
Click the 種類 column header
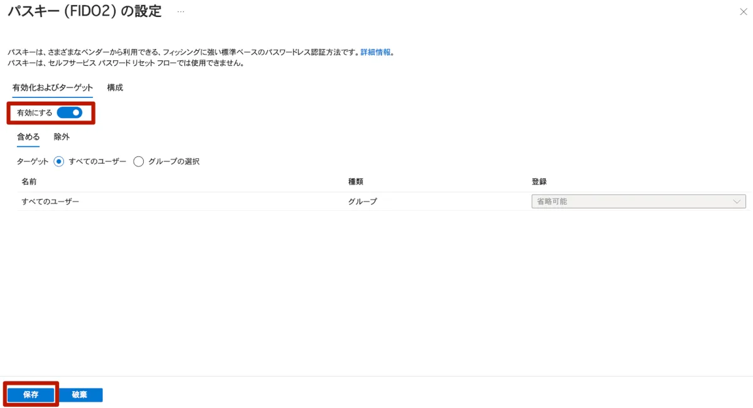[x=356, y=181]
